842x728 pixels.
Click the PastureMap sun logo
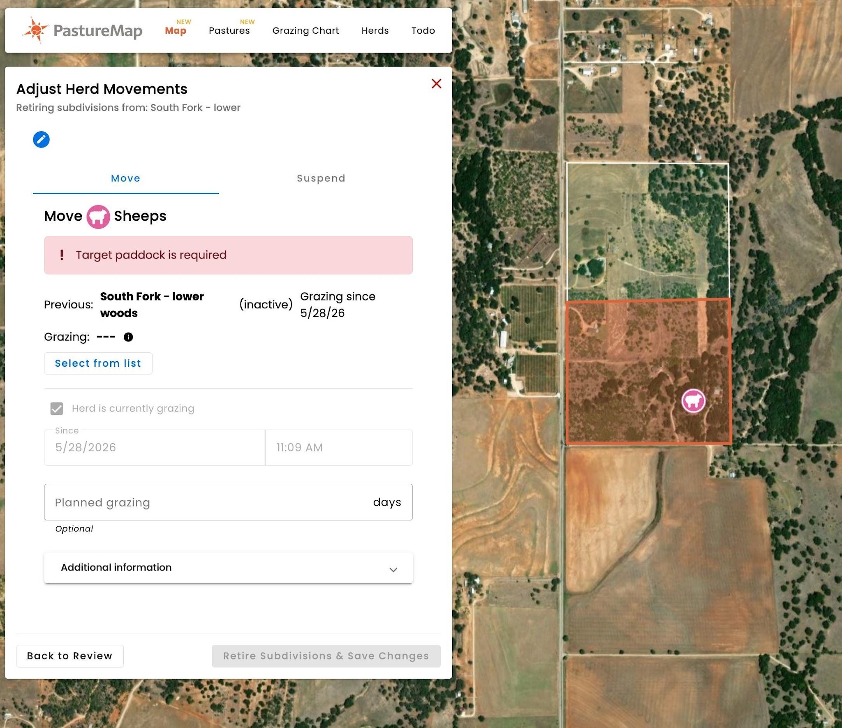pos(36,30)
